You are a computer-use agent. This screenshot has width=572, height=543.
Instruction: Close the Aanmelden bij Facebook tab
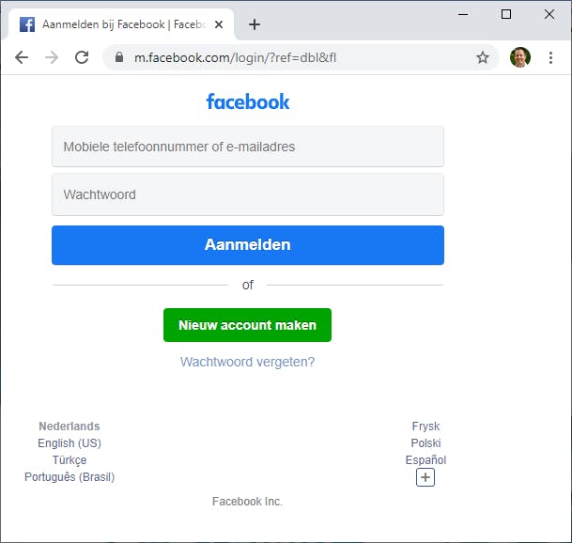click(219, 24)
